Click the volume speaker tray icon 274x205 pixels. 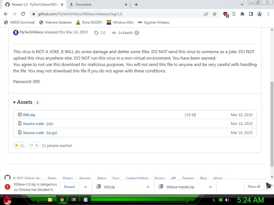(227, 200)
